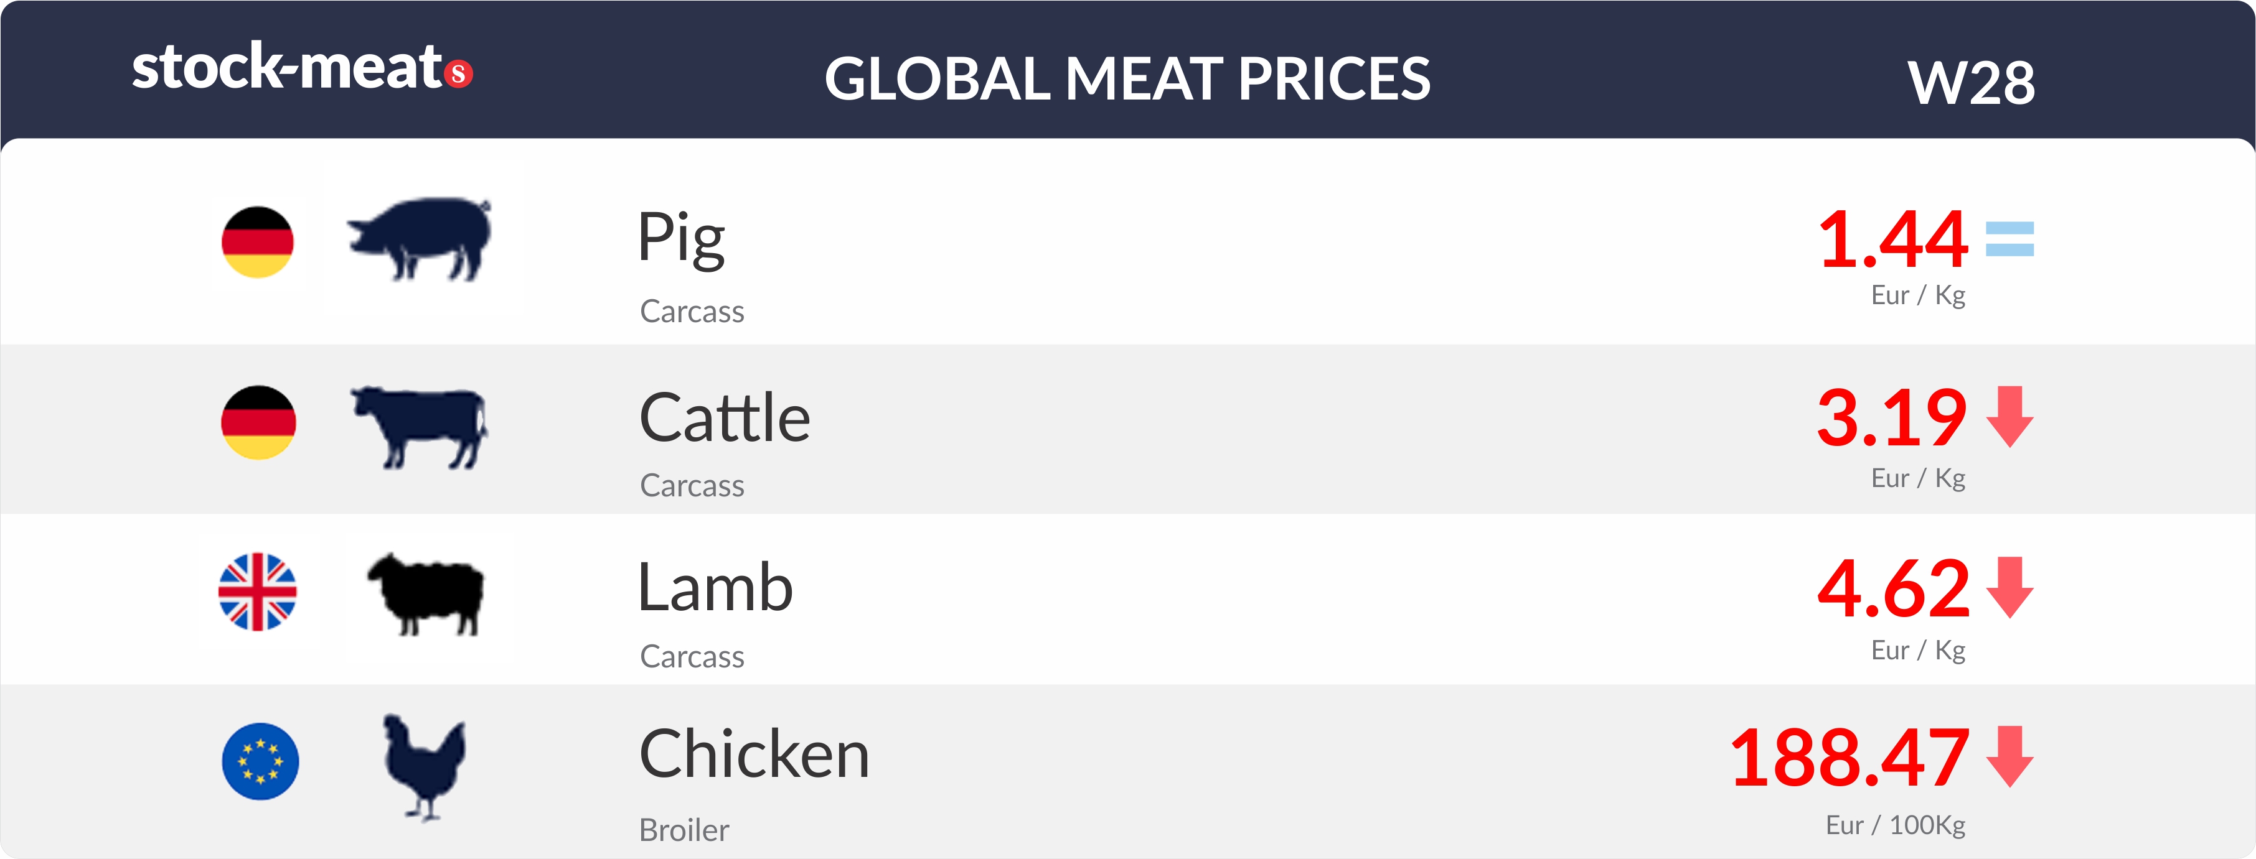The height and width of the screenshot is (859, 2256).
Task: Select the Pig row label
Action: click(x=682, y=238)
